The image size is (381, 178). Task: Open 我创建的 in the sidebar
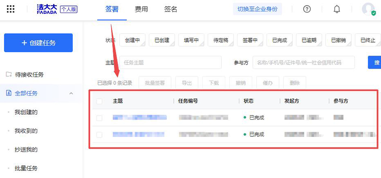26,112
